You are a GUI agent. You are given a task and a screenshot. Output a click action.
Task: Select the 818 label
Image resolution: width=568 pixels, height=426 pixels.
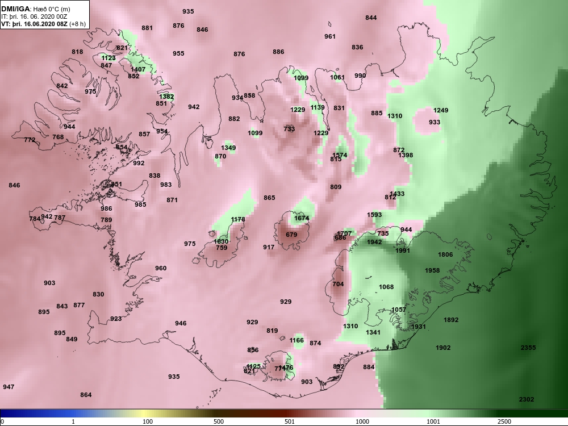coord(77,52)
